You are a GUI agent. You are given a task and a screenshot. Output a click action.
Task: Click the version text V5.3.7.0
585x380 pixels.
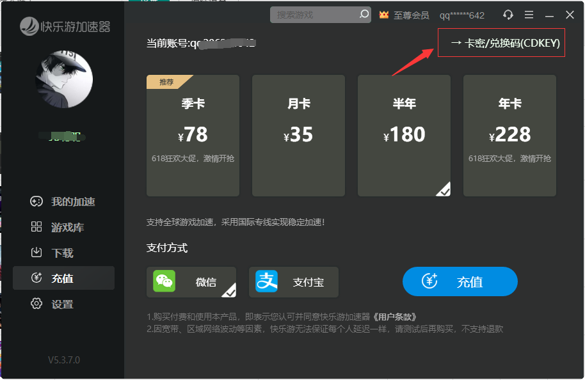point(64,360)
